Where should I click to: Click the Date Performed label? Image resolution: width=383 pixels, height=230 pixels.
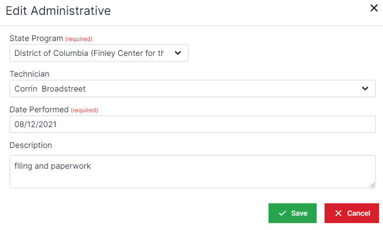pos(39,109)
